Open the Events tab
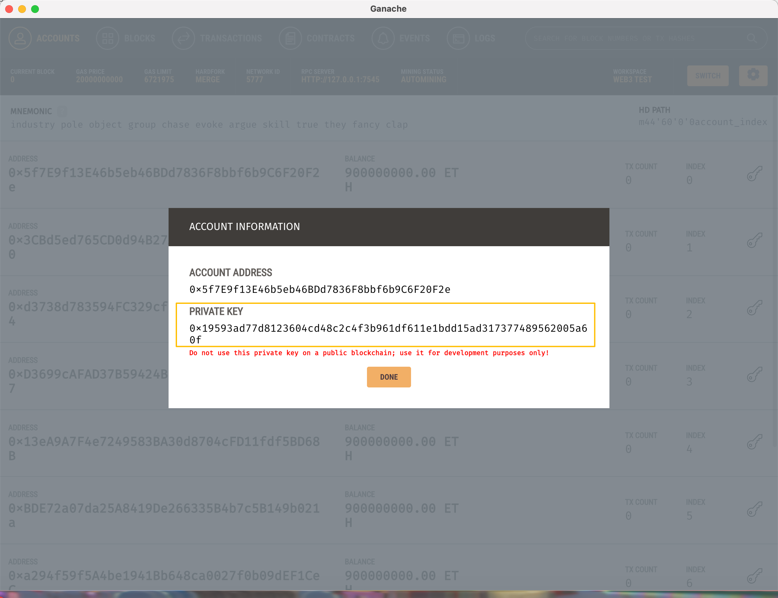The height and width of the screenshot is (598, 778). coord(401,39)
